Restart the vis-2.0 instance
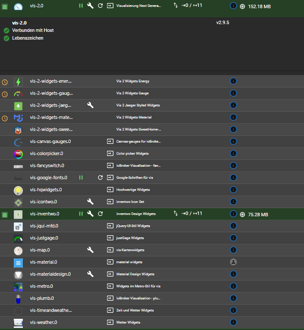Screen dimensions: 304x330 click(x=100, y=6)
